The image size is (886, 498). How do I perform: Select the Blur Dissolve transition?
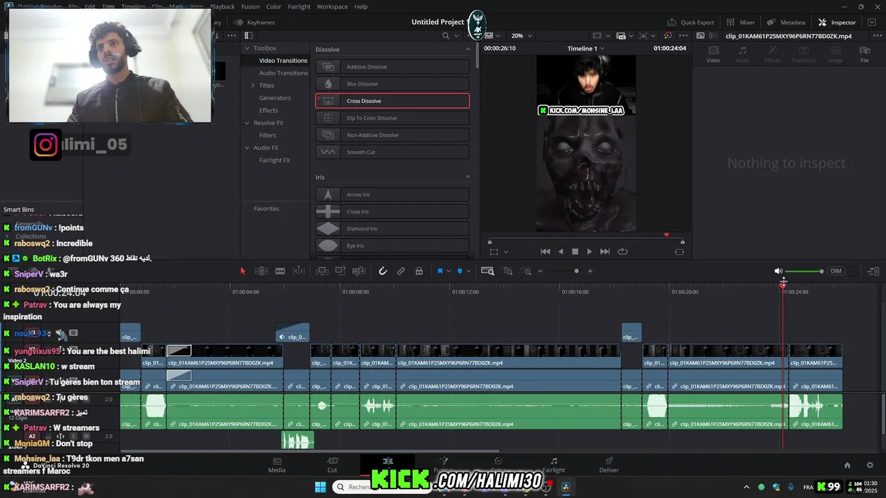(x=392, y=84)
